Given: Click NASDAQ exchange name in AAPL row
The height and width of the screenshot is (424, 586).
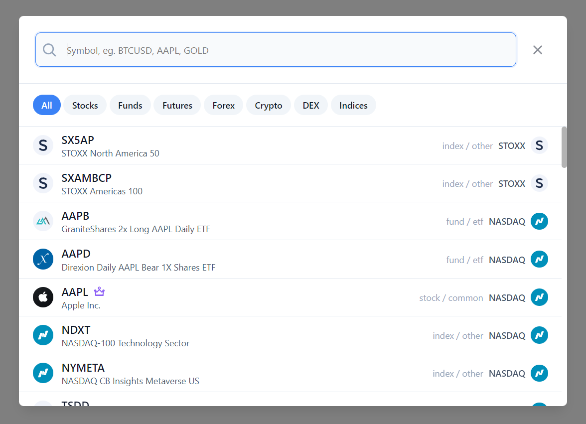Looking at the screenshot, I should pyautogui.click(x=507, y=298).
